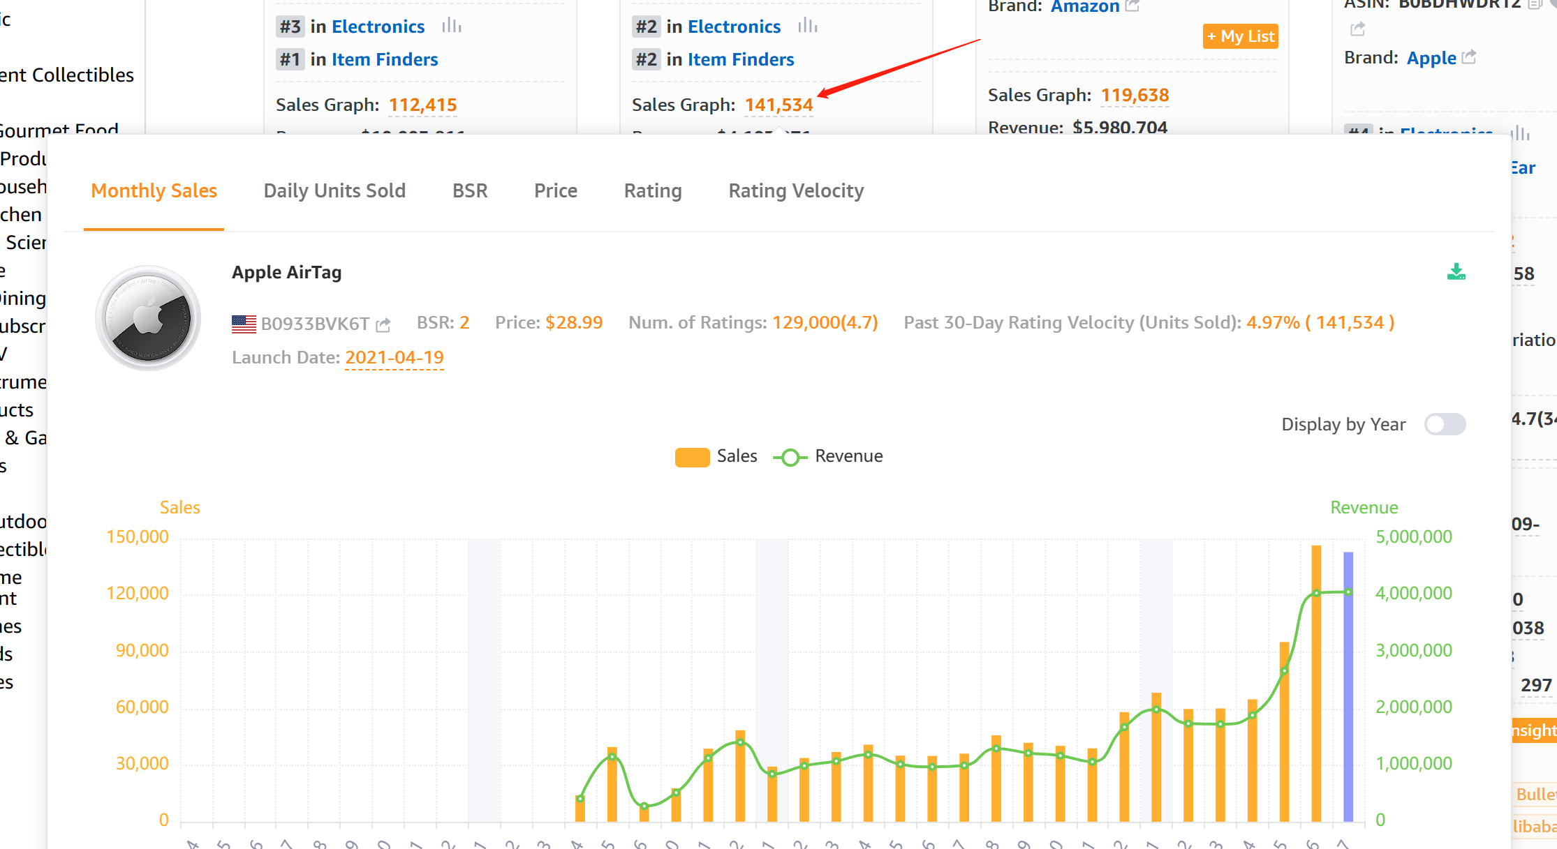The width and height of the screenshot is (1557, 849).
Task: Open Electronics category in #2 rank
Action: (734, 27)
